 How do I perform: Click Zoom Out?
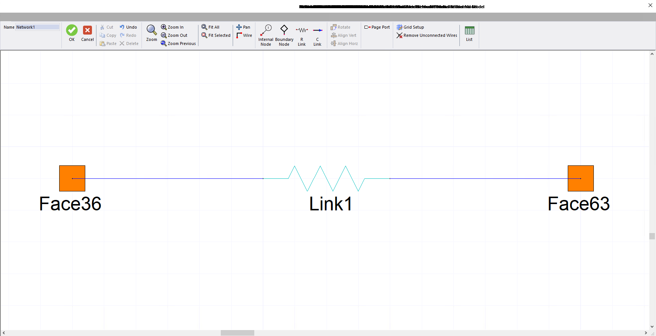(174, 35)
